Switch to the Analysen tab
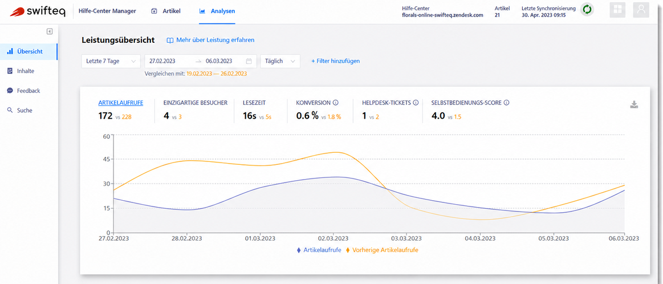Screen dimensions: 663x284 [x=217, y=11]
